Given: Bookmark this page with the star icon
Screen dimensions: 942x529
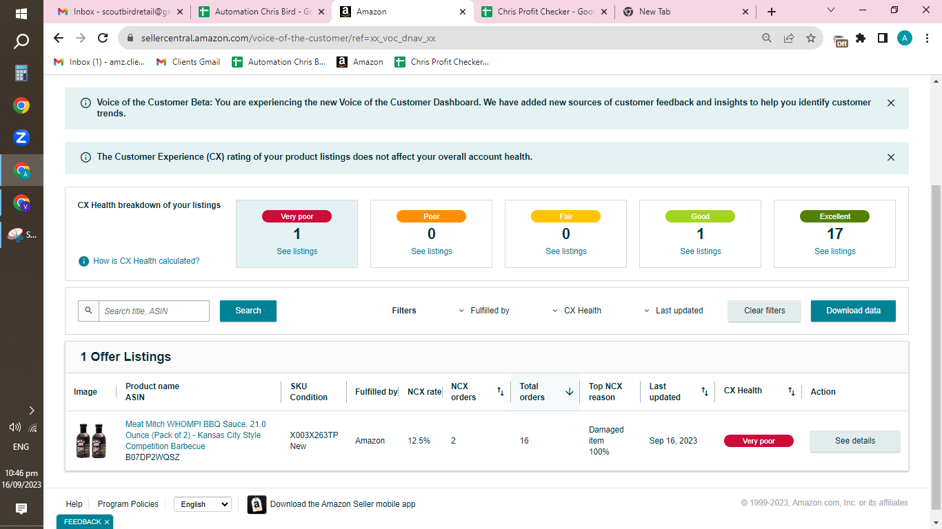Looking at the screenshot, I should (x=811, y=39).
